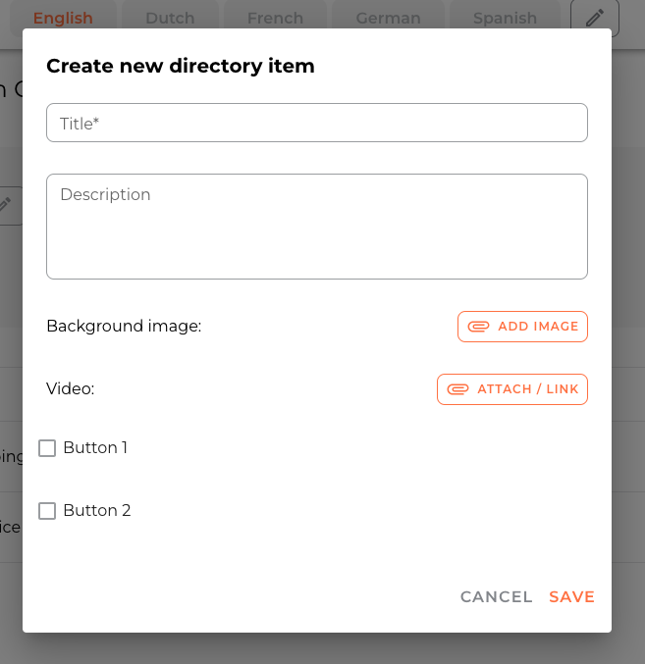Switch to the English language tab
Viewport: 645px width, 664px height.
(x=63, y=18)
